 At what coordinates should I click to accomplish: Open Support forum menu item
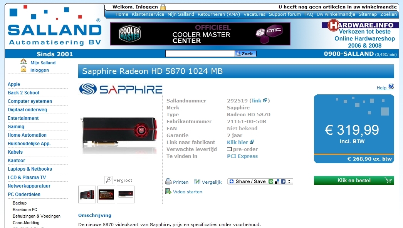point(285,14)
